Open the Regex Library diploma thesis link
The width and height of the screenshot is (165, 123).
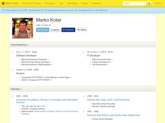50,113
